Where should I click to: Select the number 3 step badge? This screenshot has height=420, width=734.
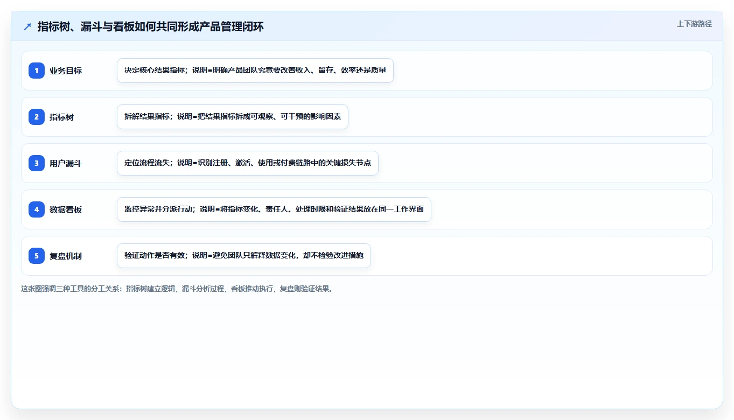(37, 163)
